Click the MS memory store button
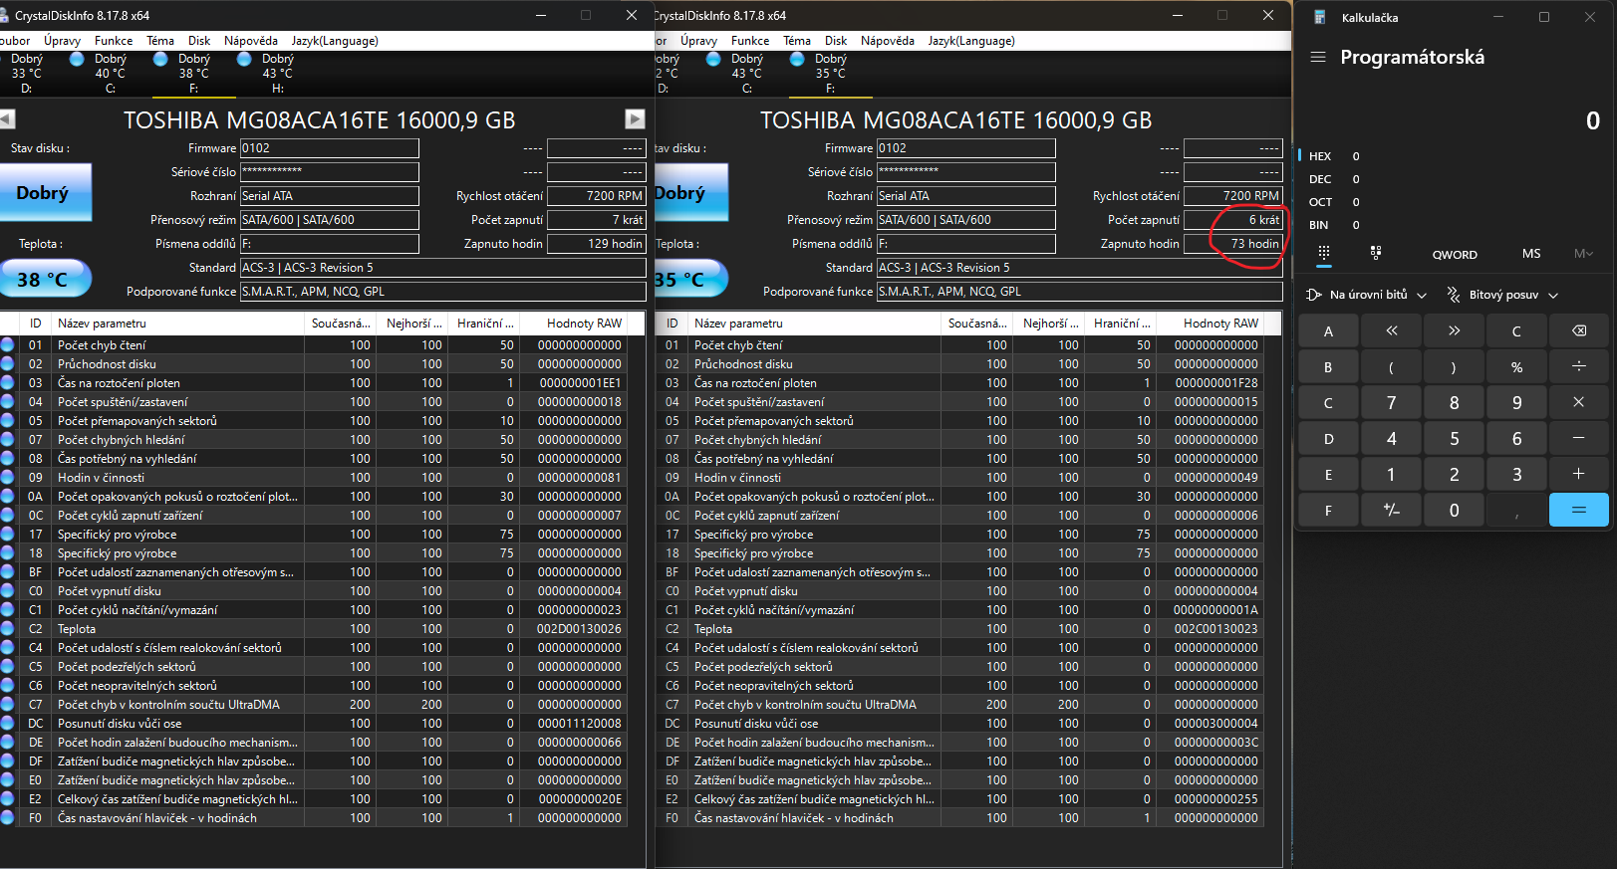The image size is (1617, 869). click(1531, 254)
